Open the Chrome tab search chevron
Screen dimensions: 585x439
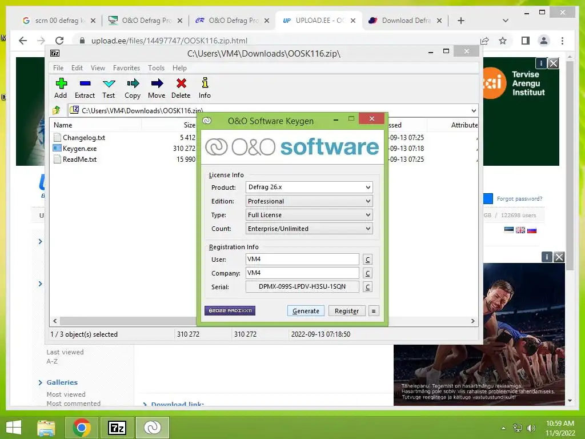point(506,21)
